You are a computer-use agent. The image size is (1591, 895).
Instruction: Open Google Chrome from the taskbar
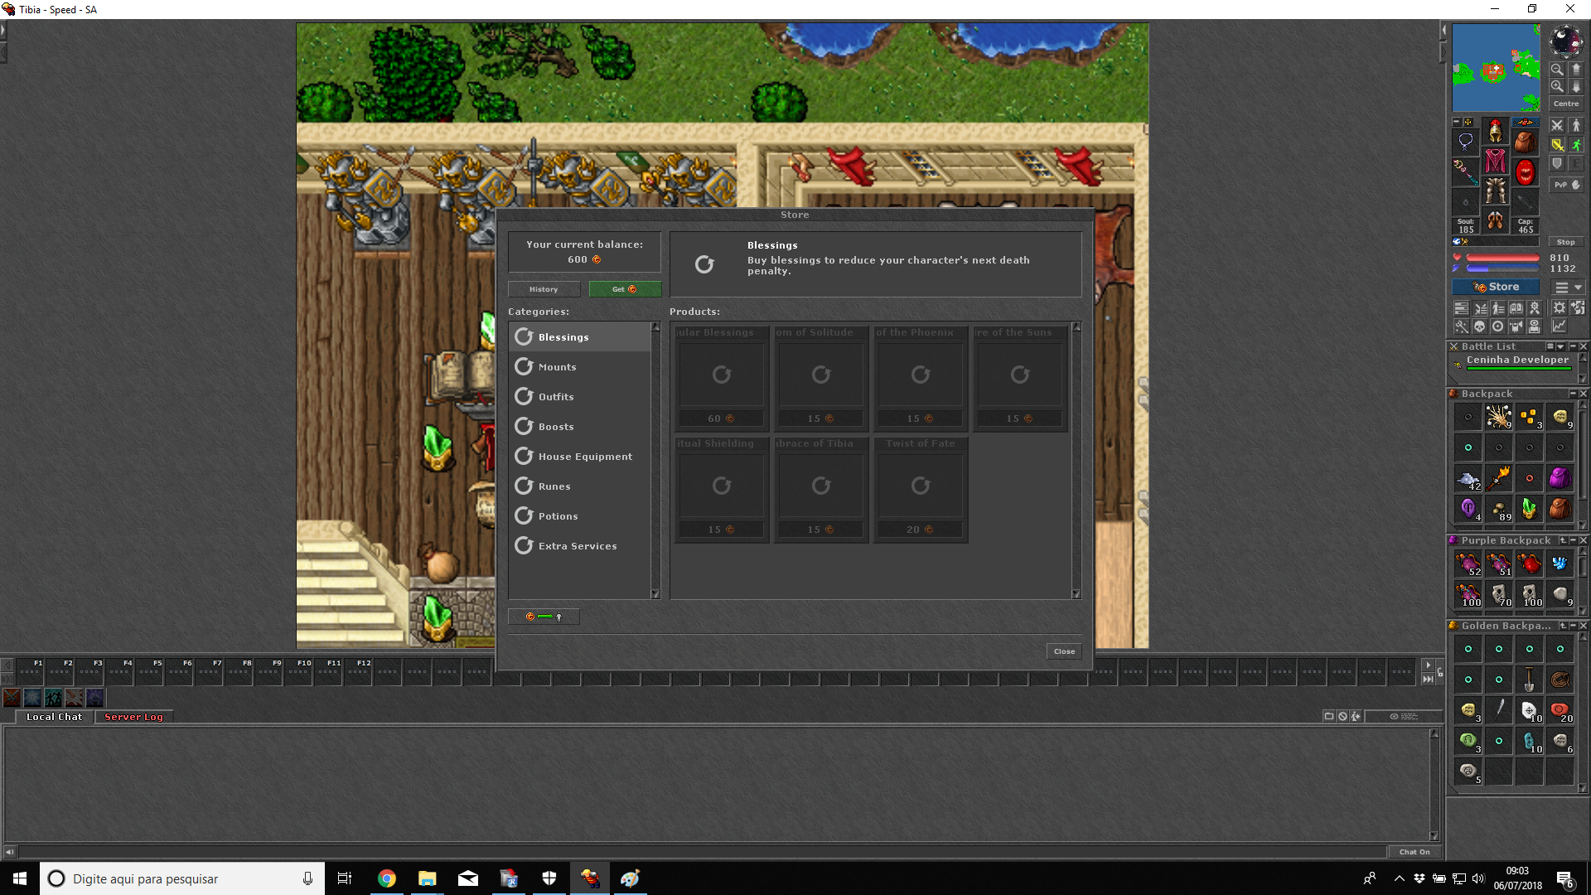(x=386, y=878)
